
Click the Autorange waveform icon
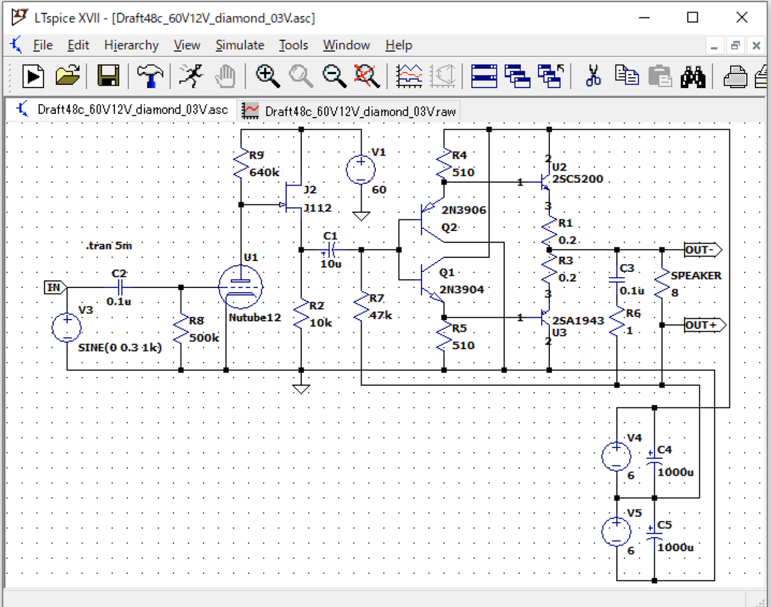(x=410, y=77)
